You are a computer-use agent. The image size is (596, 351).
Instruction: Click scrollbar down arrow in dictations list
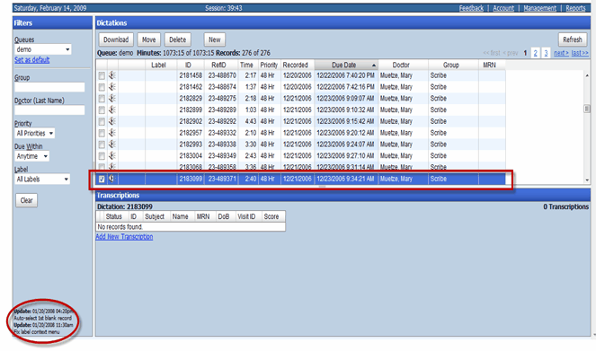(587, 180)
